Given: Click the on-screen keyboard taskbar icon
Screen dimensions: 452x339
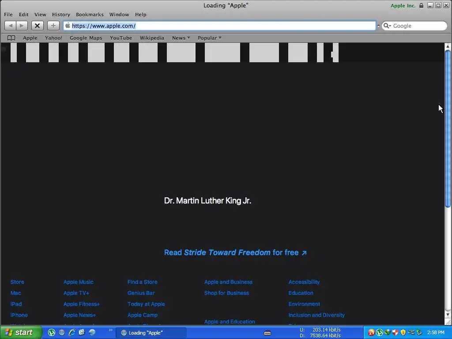Looking at the screenshot, I should (x=267, y=333).
